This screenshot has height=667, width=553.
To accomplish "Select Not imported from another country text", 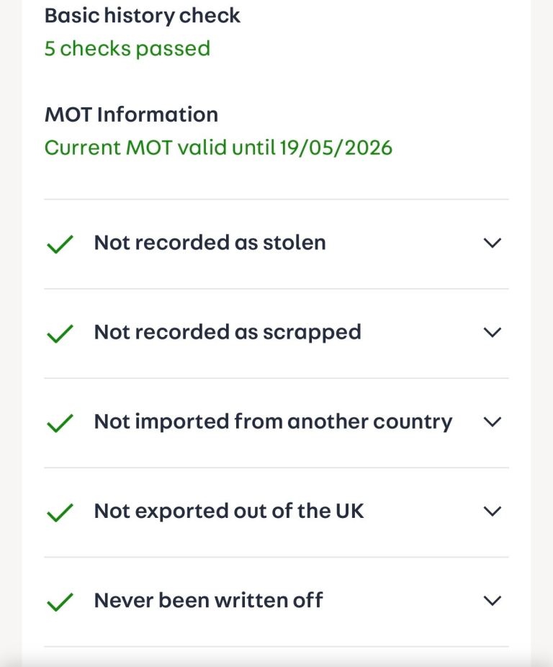I will (x=273, y=421).
